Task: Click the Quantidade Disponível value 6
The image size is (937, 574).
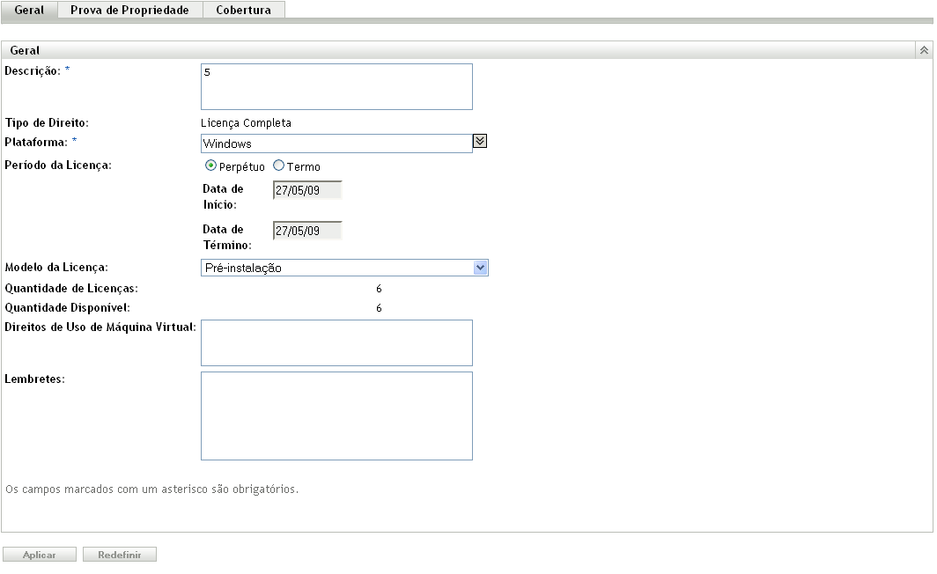Action: (x=379, y=307)
